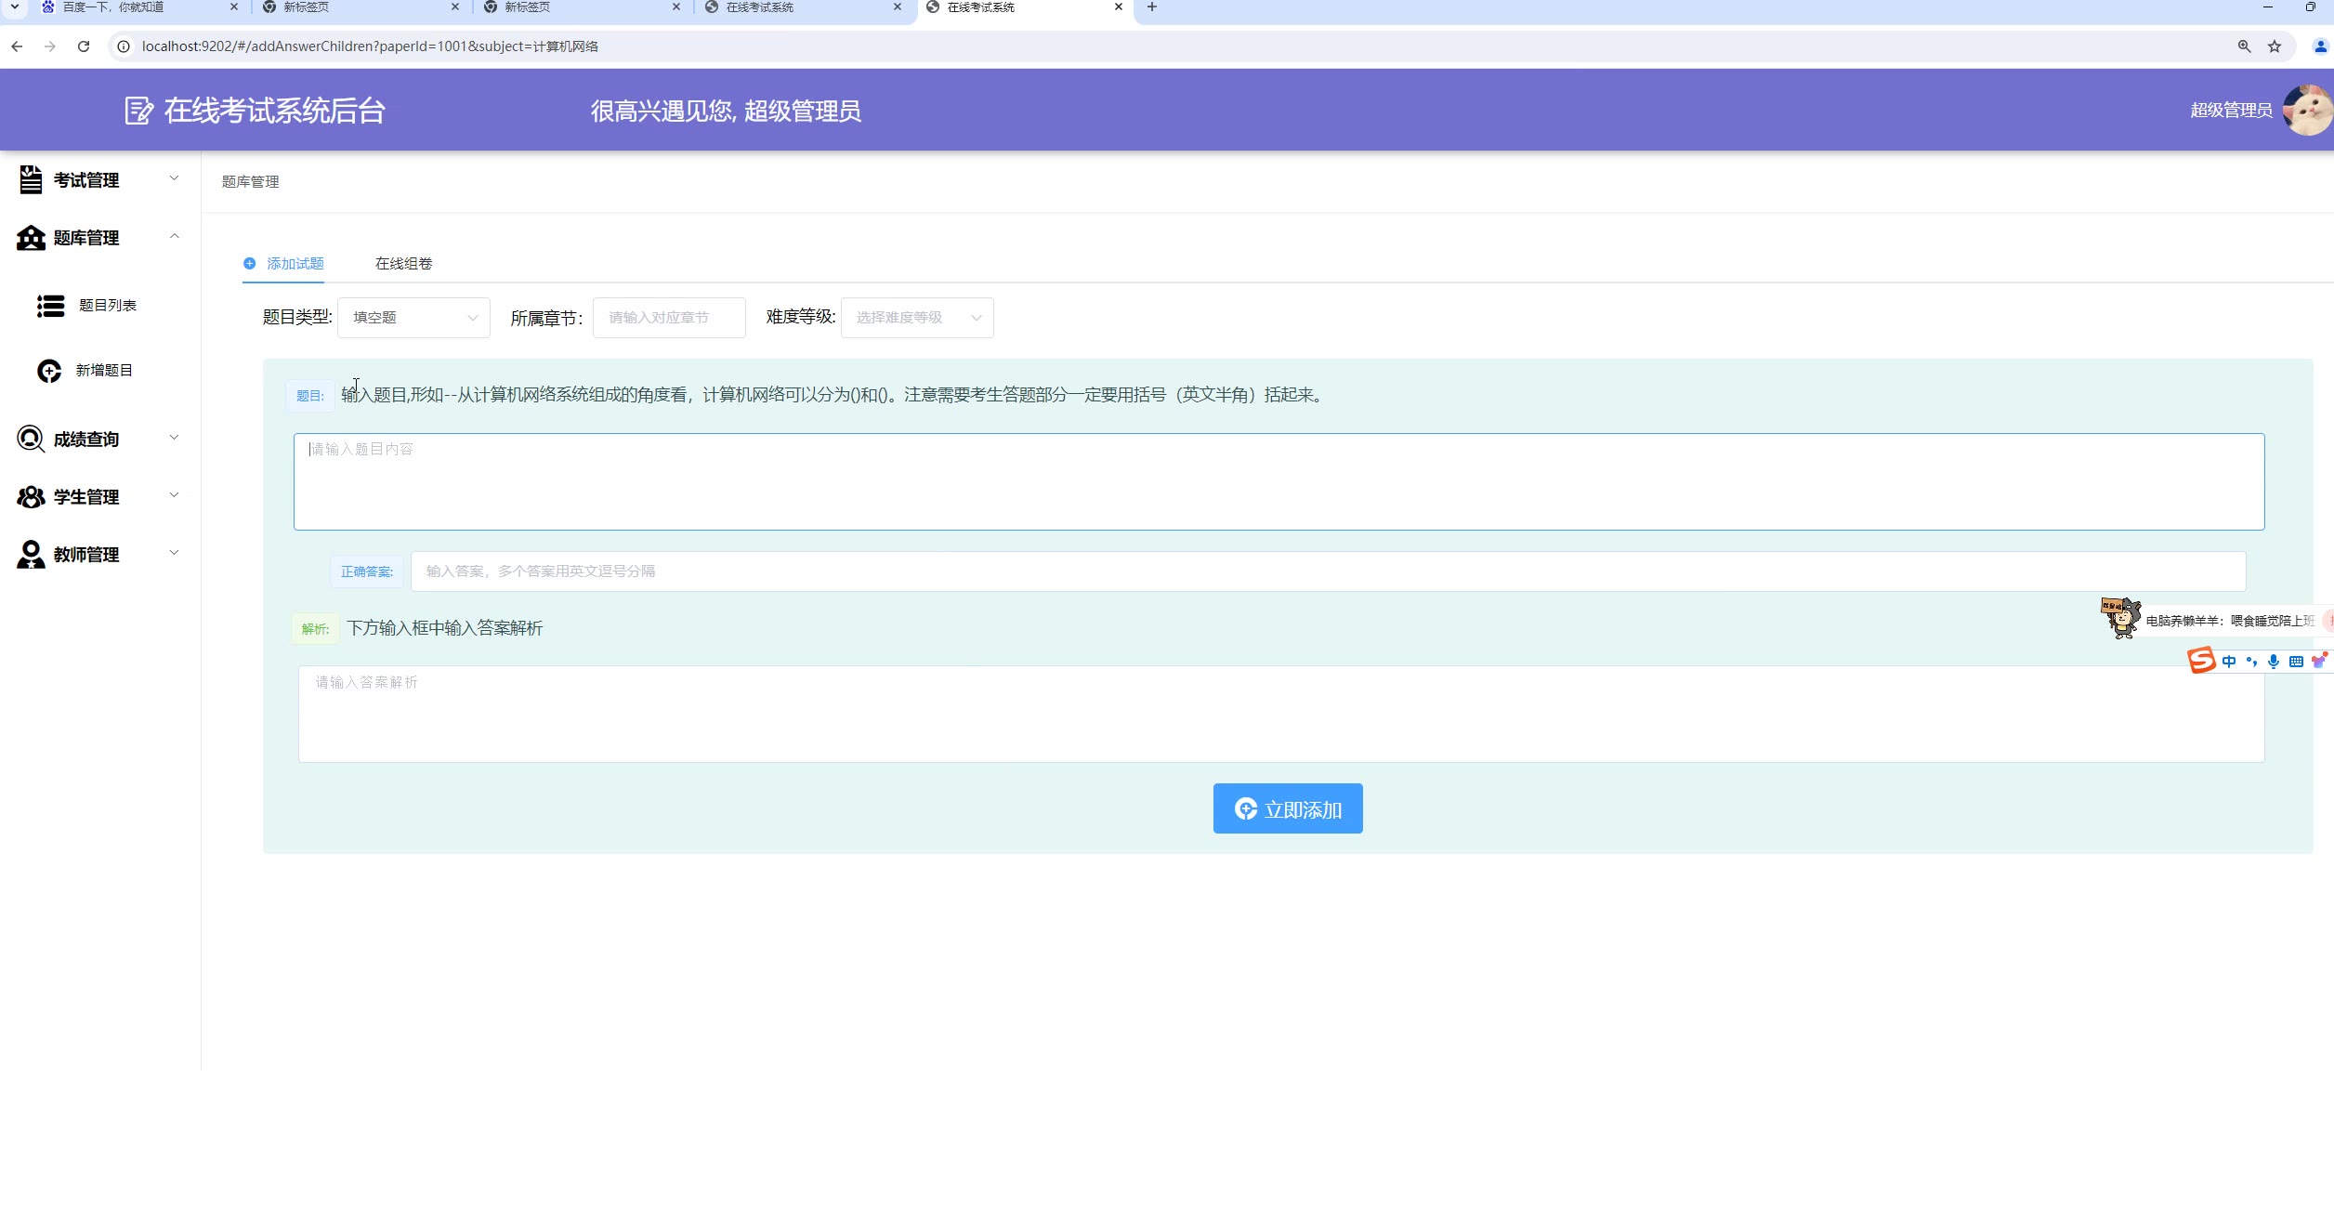
Task: Open the 题目类型 dropdown
Action: tap(413, 318)
